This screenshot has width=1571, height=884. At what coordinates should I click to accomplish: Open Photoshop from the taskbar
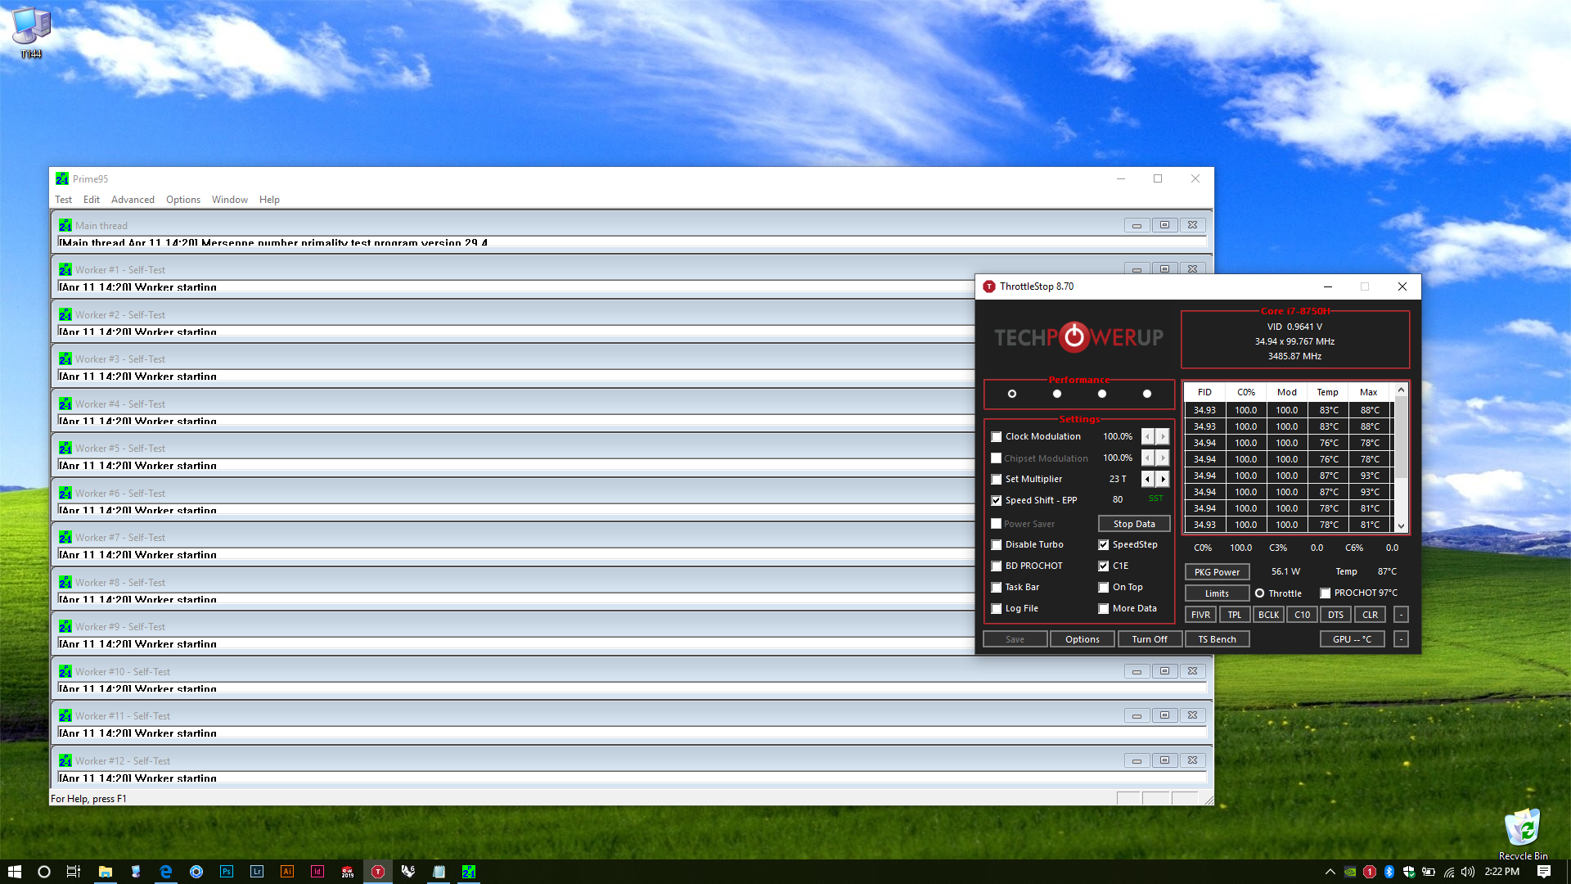tap(227, 872)
